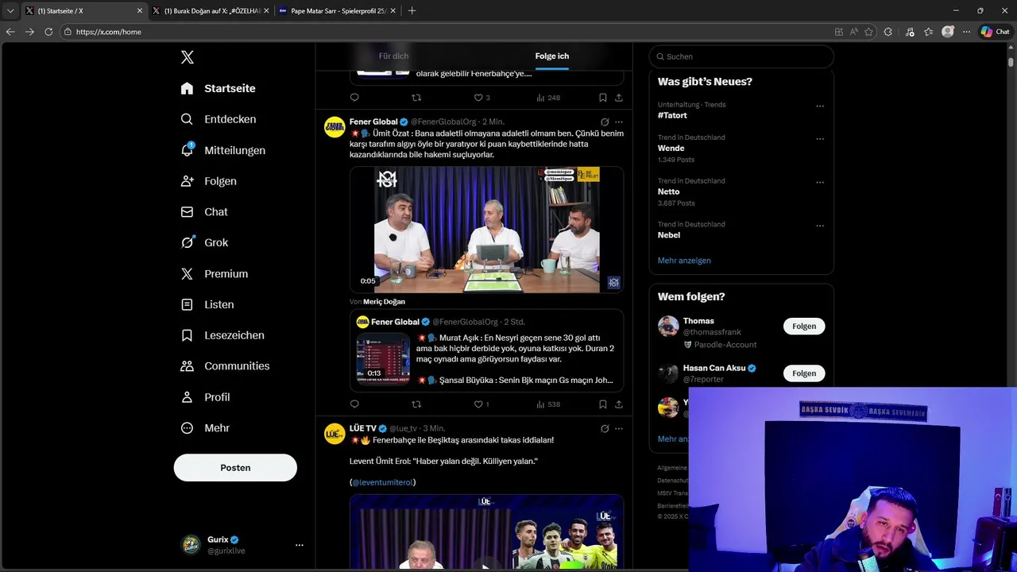Open the Wende trend

coord(671,148)
